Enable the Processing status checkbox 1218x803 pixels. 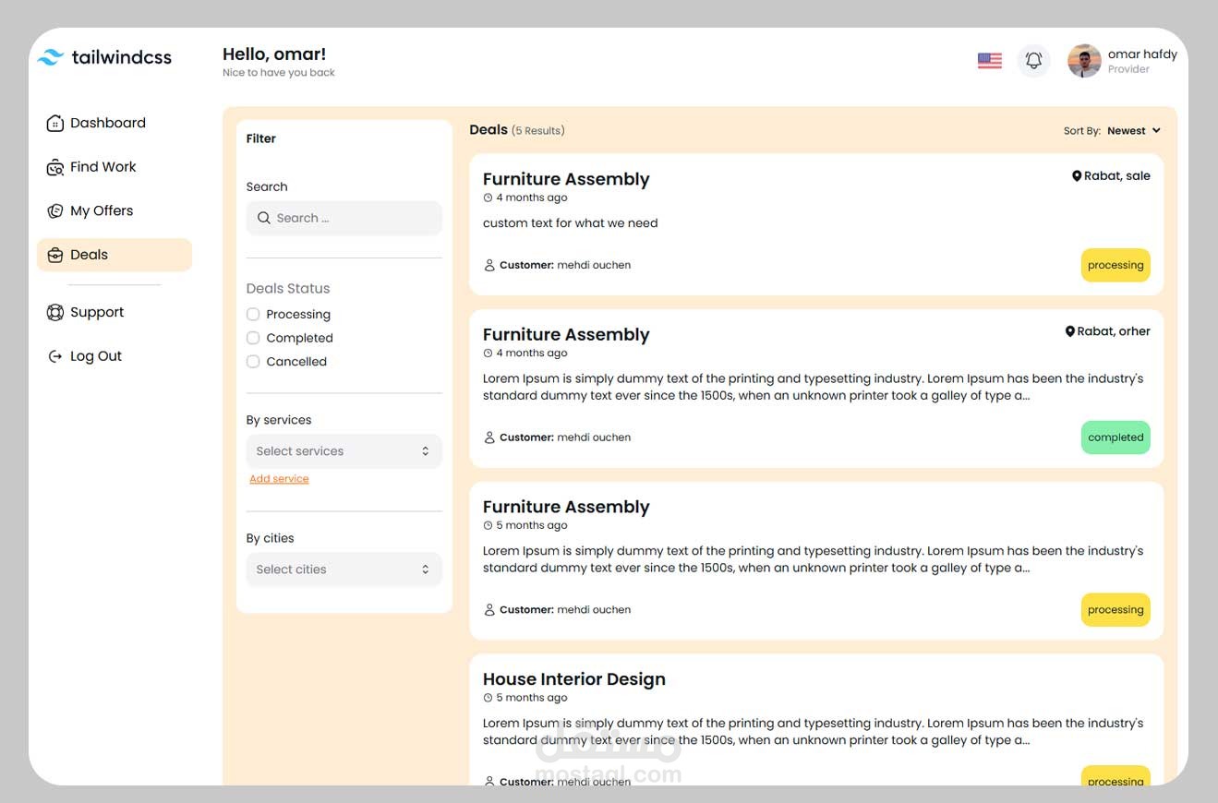coord(253,315)
